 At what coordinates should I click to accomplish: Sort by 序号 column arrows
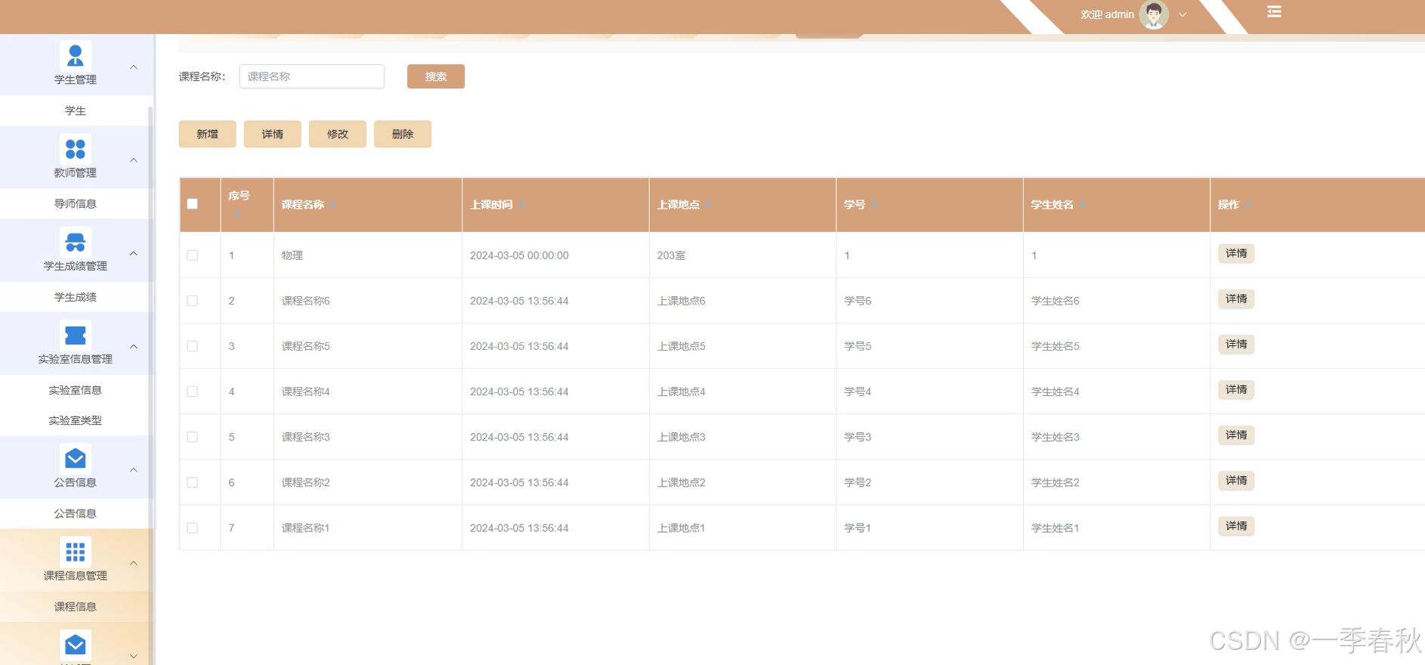[x=237, y=214]
